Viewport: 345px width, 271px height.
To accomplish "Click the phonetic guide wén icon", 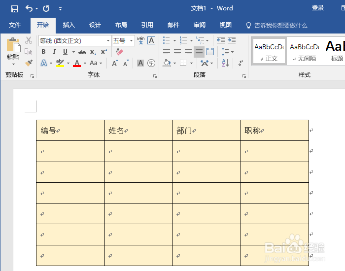I will (141, 40).
